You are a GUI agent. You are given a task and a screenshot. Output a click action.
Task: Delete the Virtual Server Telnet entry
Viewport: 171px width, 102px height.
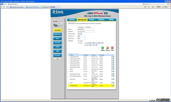click(x=113, y=67)
